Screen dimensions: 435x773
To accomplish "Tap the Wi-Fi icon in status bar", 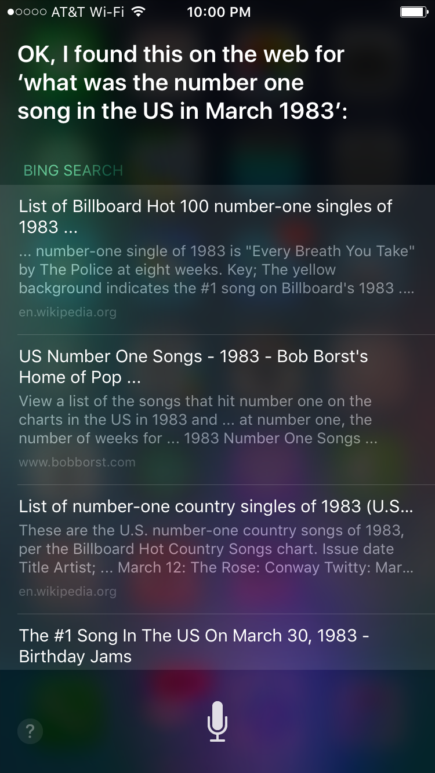I will click(x=138, y=12).
